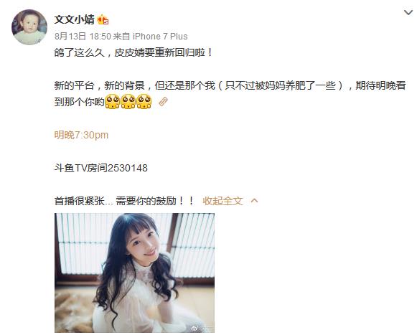Image resolution: width=417 pixels, height=335 pixels.
Task: Click the iPhone 7 Plus source link
Action: pos(160,36)
